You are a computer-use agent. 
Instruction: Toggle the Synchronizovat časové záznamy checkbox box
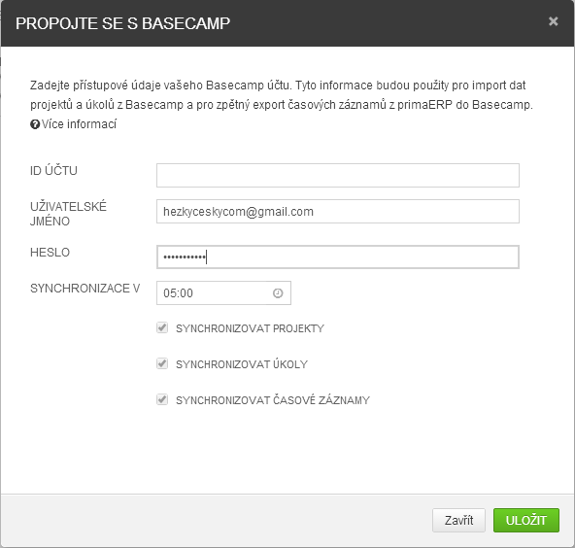coord(162,399)
